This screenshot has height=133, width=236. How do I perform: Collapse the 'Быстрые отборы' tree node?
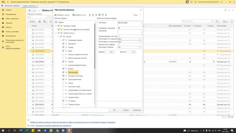(x=56, y=26)
